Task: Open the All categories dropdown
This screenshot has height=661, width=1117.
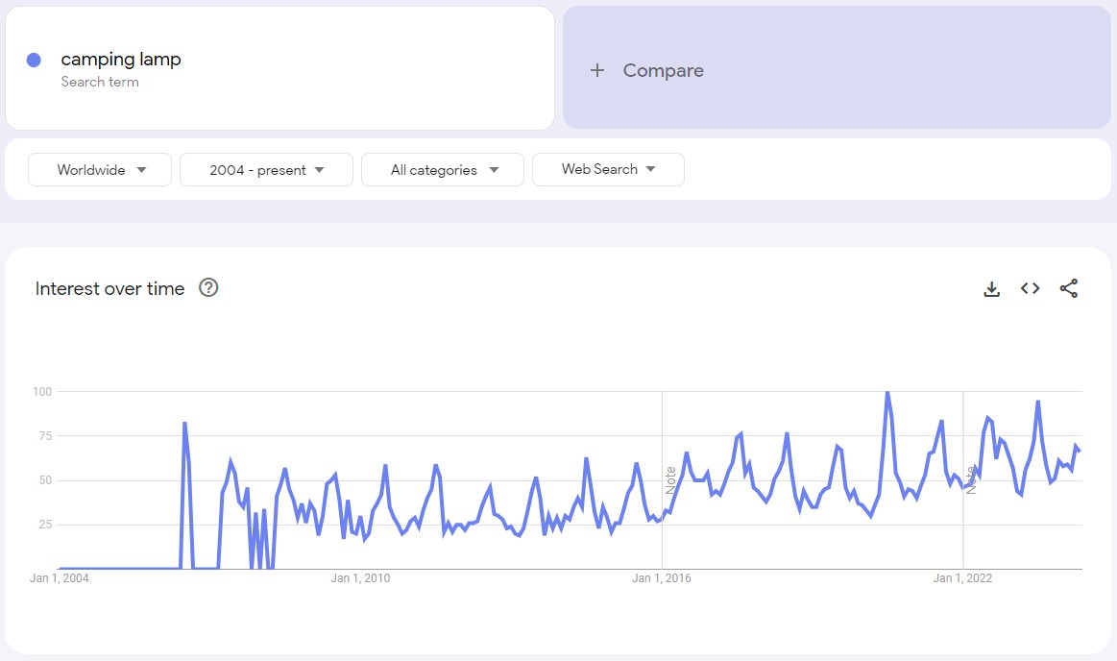Action: [x=443, y=170]
